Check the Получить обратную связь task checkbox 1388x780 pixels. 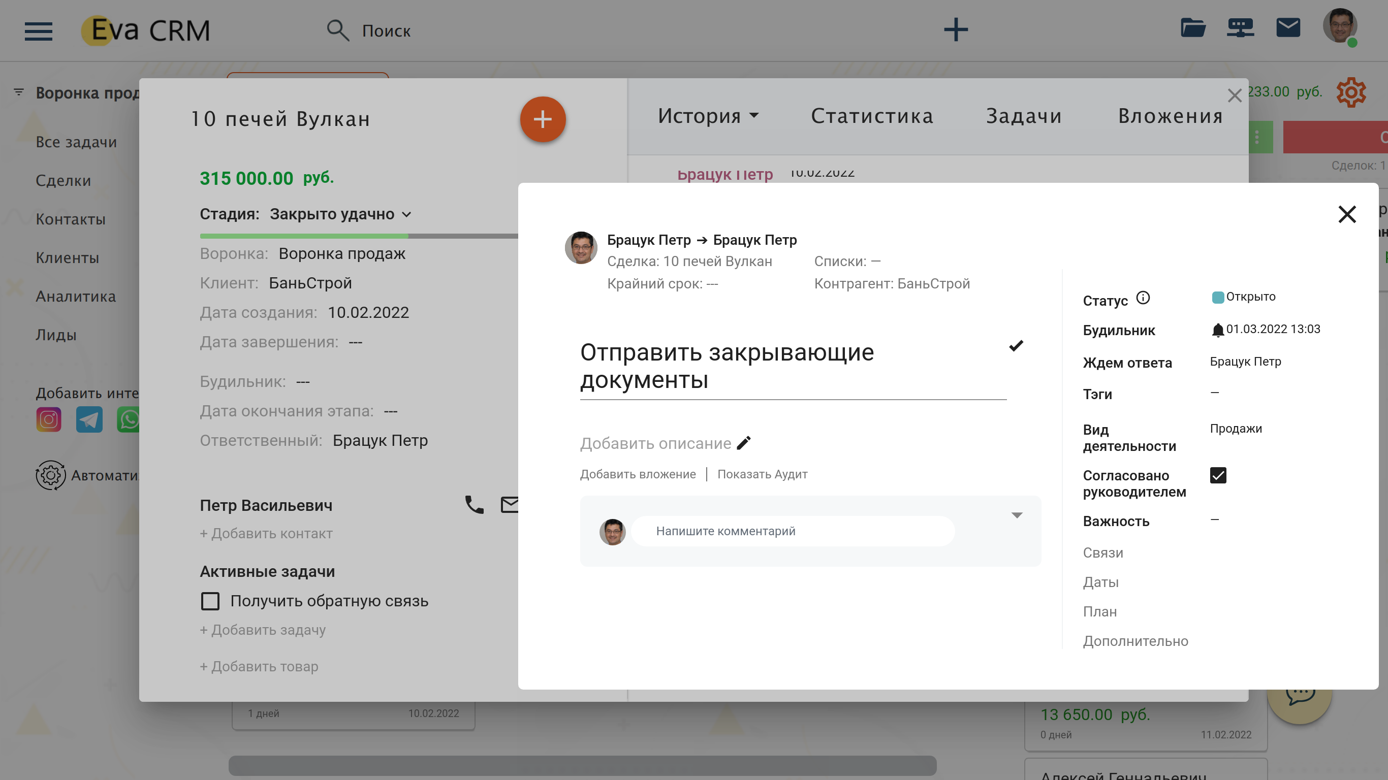pos(210,601)
